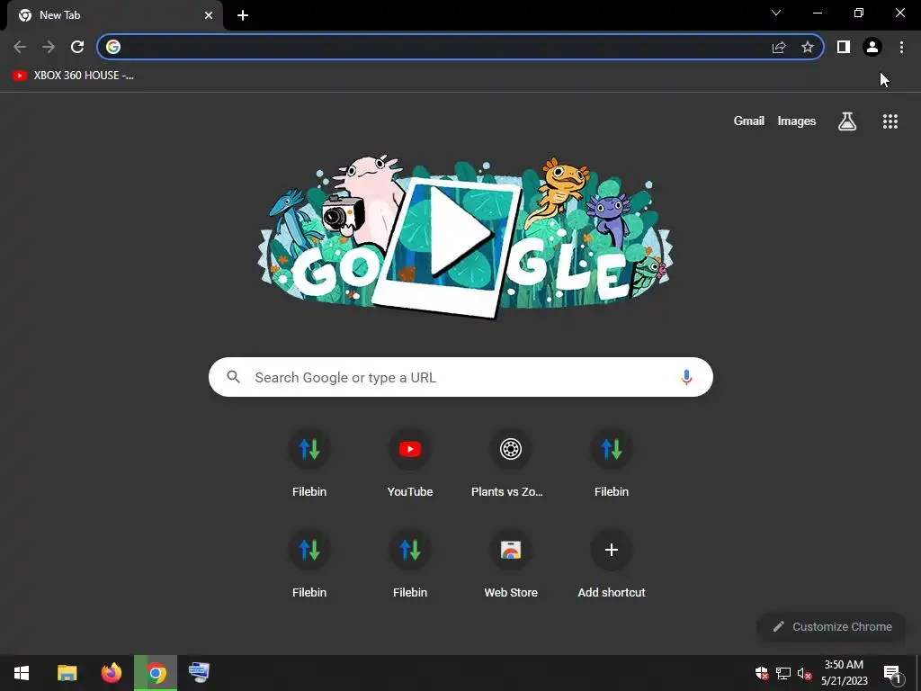Screen dimensions: 921x691
Task: Click the Windows Security shield tray icon
Action: [x=762, y=673]
